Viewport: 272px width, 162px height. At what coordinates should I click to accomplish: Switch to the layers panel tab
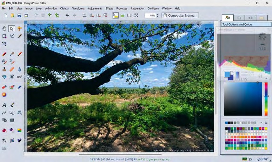point(239,18)
